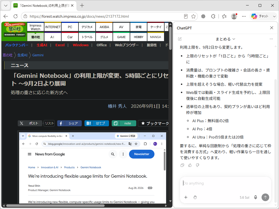Open the Car site tab
This screenshot has width=279, height=209.
click(70, 37)
